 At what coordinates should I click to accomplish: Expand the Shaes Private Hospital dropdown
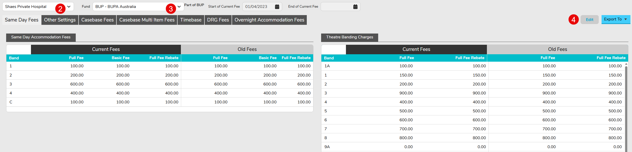(69, 7)
